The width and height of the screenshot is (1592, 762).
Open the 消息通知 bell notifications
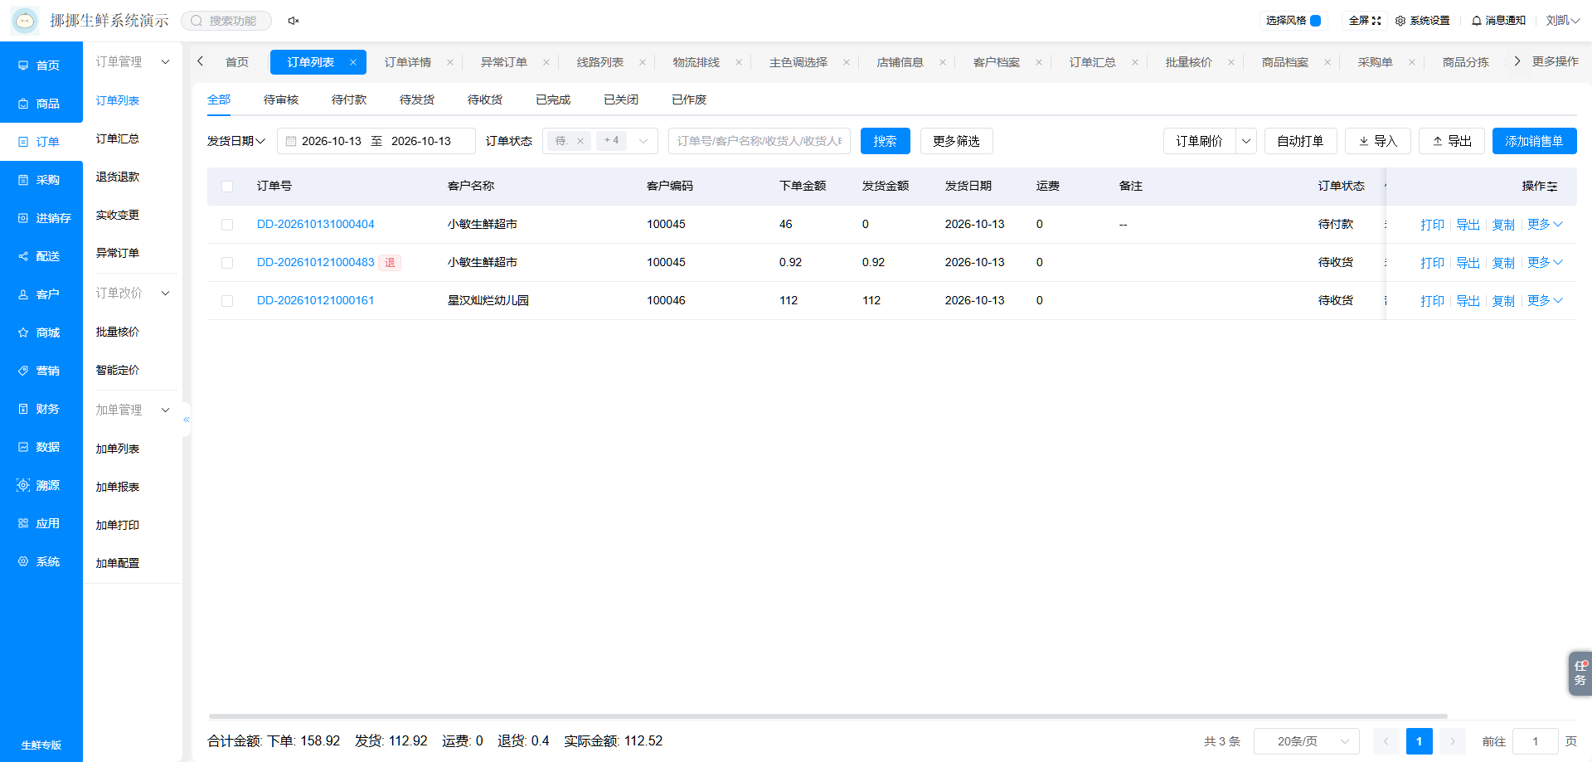[x=1498, y=21]
